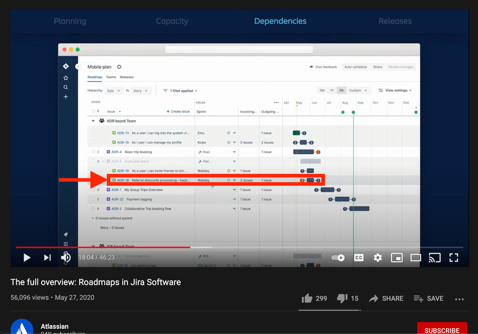Open Hierarchy Story dropdown
Viewport: 478px width, 334px height.
(140, 91)
